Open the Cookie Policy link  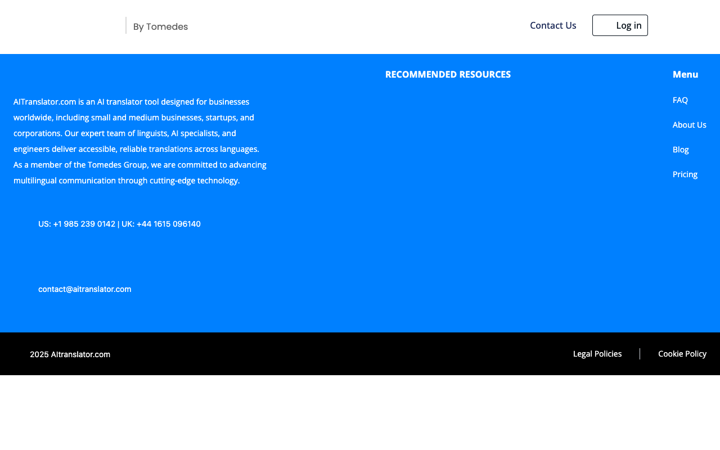(682, 354)
